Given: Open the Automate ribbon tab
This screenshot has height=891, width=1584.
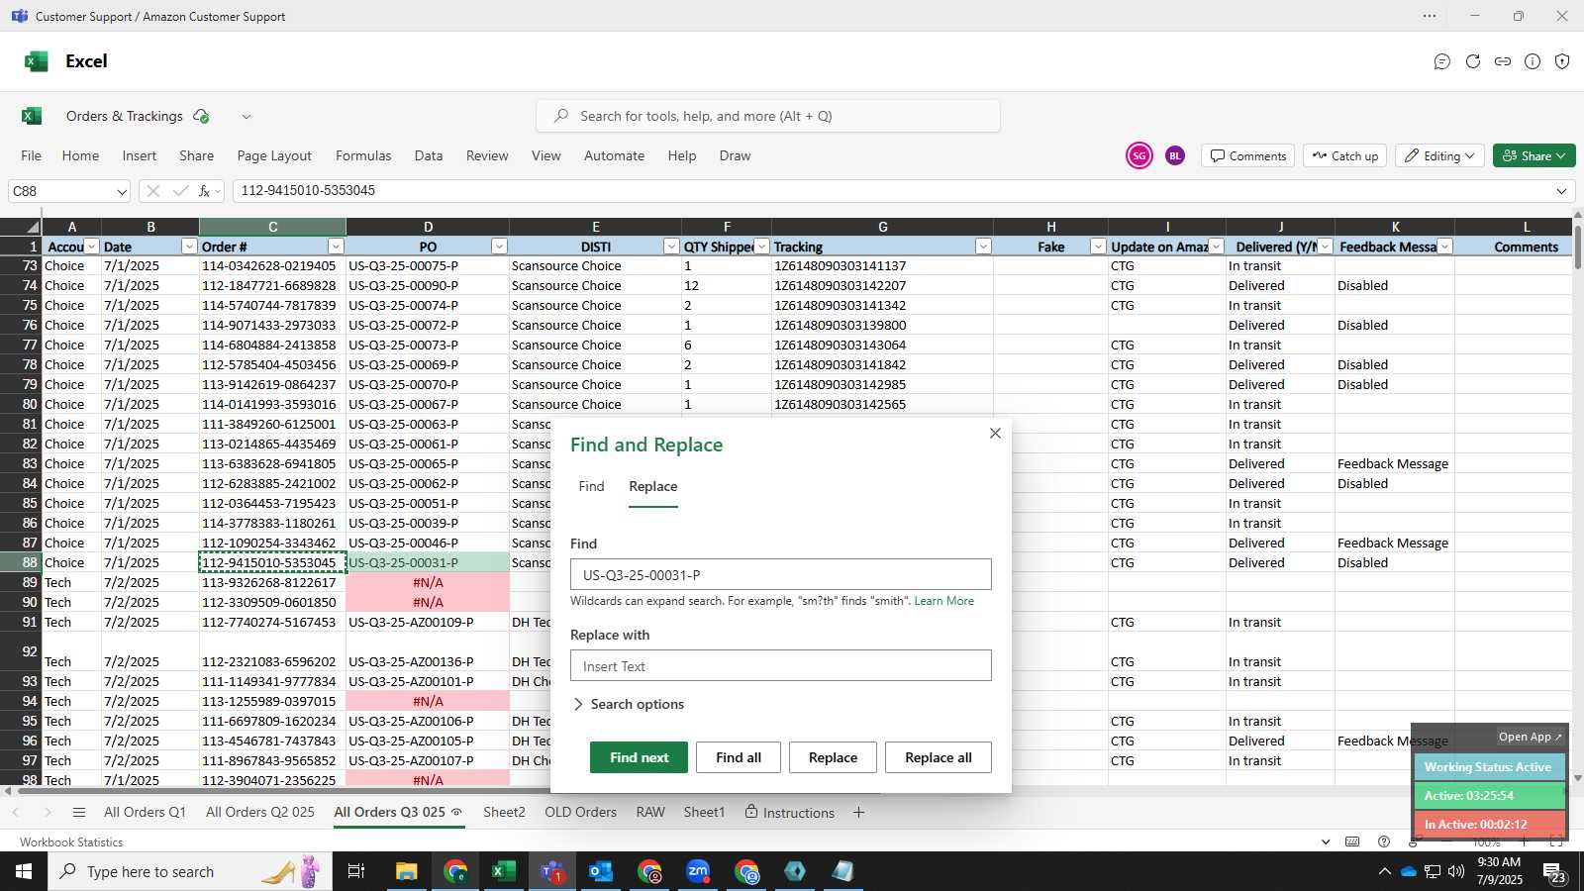Looking at the screenshot, I should click(x=614, y=155).
